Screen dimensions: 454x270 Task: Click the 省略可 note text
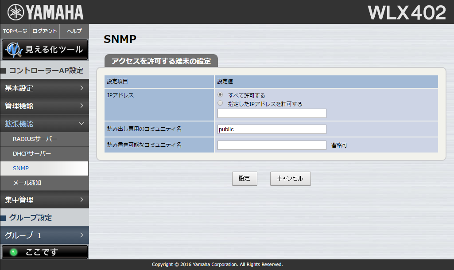coord(339,145)
